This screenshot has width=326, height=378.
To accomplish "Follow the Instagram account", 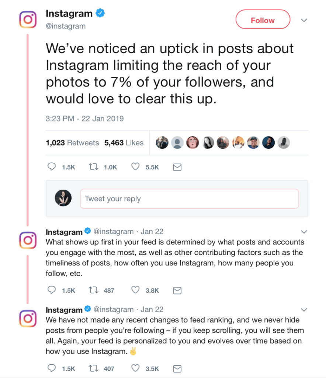I will click(263, 20).
